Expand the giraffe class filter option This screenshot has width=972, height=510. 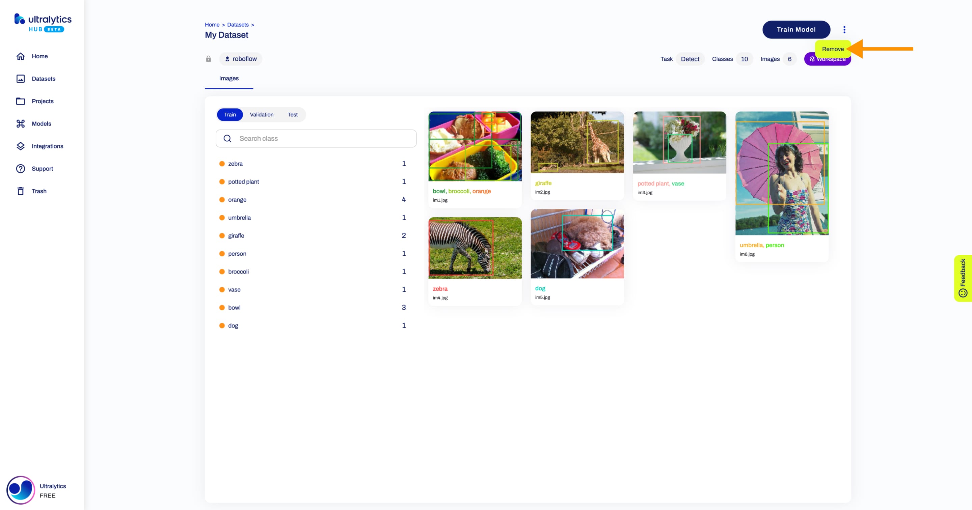pyautogui.click(x=236, y=235)
